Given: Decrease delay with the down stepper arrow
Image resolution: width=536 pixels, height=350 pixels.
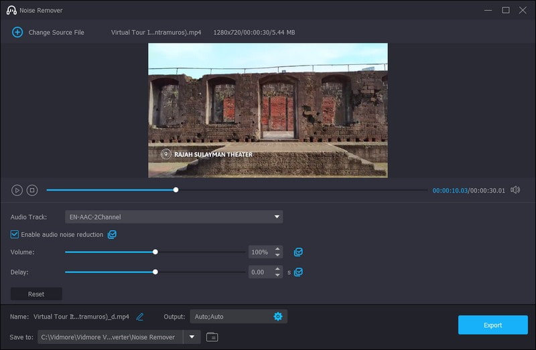Looking at the screenshot, I should [x=278, y=275].
